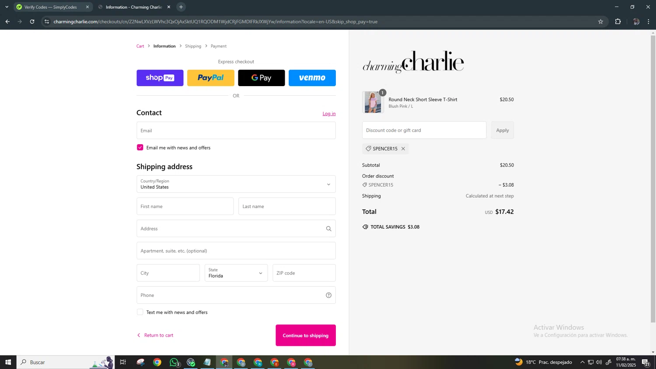Click the taskbar clock and date
This screenshot has width=656, height=369.
tap(626, 362)
